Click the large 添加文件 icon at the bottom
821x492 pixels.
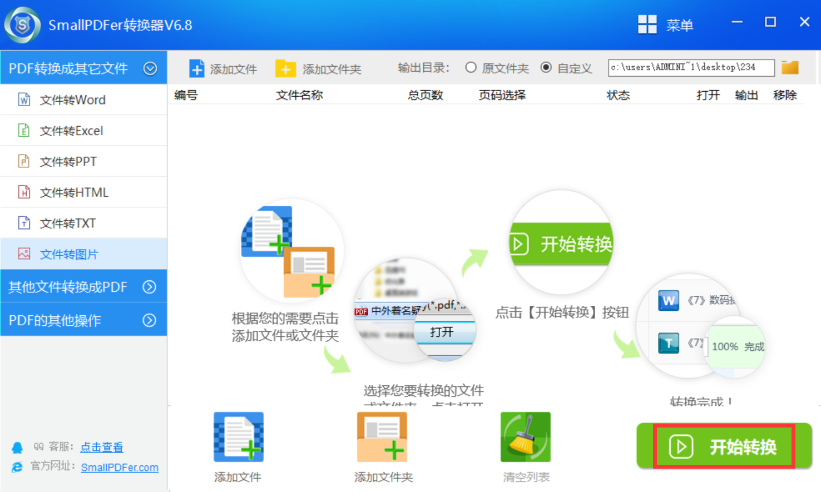click(239, 437)
